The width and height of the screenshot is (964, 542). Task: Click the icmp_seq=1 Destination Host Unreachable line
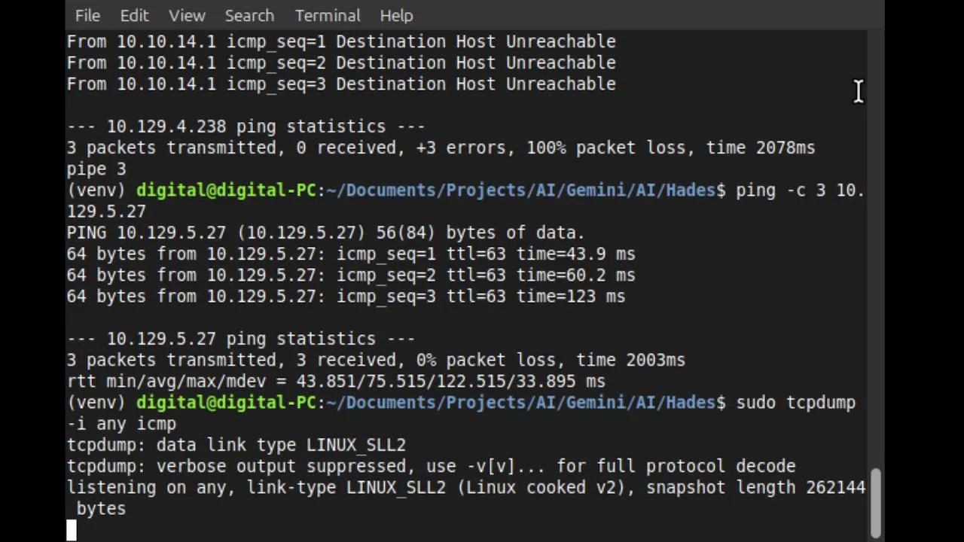(x=340, y=41)
